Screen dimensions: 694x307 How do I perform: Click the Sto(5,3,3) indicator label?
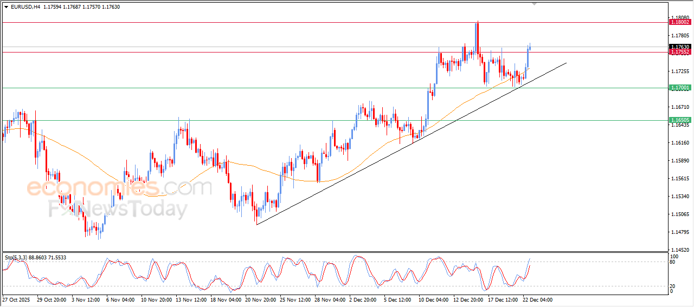pyautogui.click(x=20, y=258)
